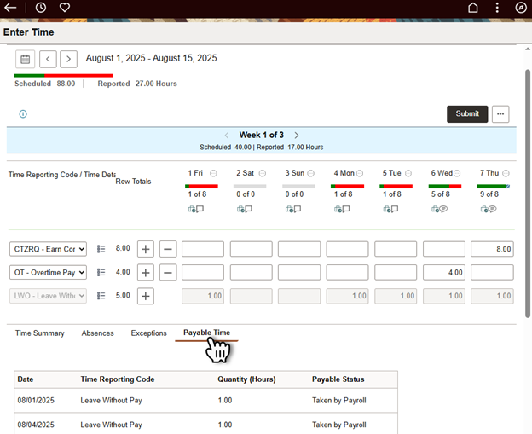Click status icon next to 2 Sat

[x=263, y=173]
